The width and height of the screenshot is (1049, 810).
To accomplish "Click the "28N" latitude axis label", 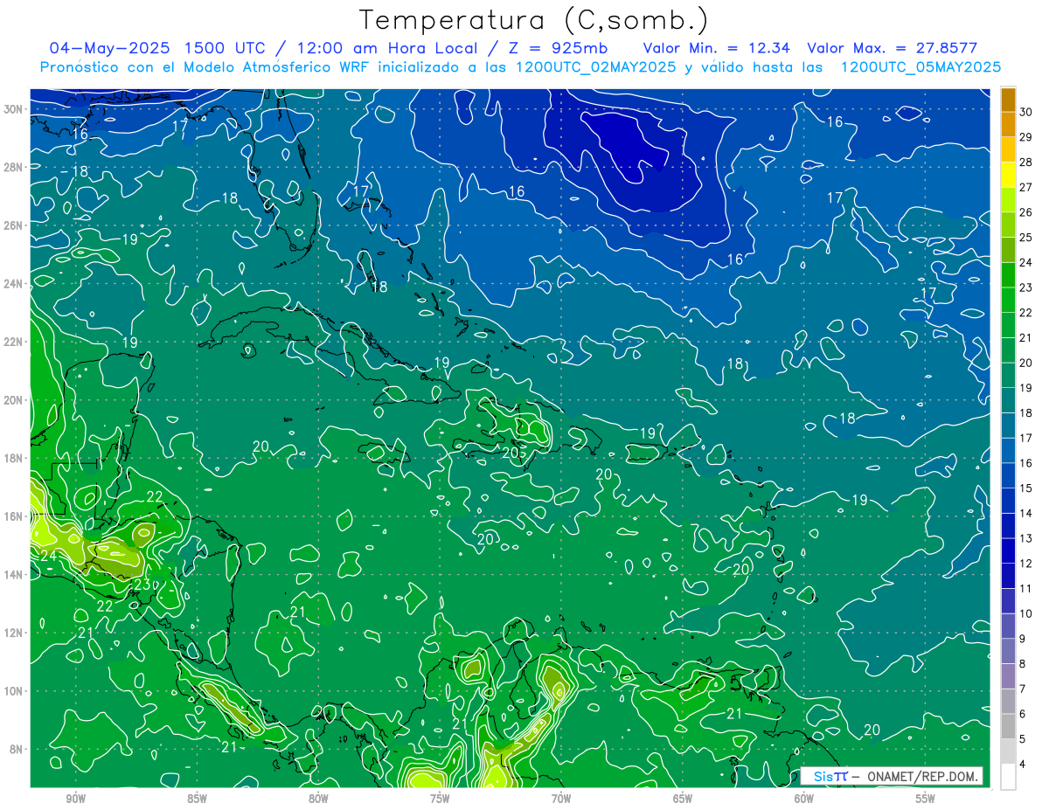I will click(x=14, y=167).
